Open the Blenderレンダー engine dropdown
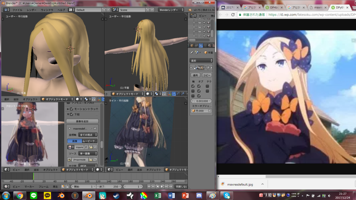 (x=171, y=10)
